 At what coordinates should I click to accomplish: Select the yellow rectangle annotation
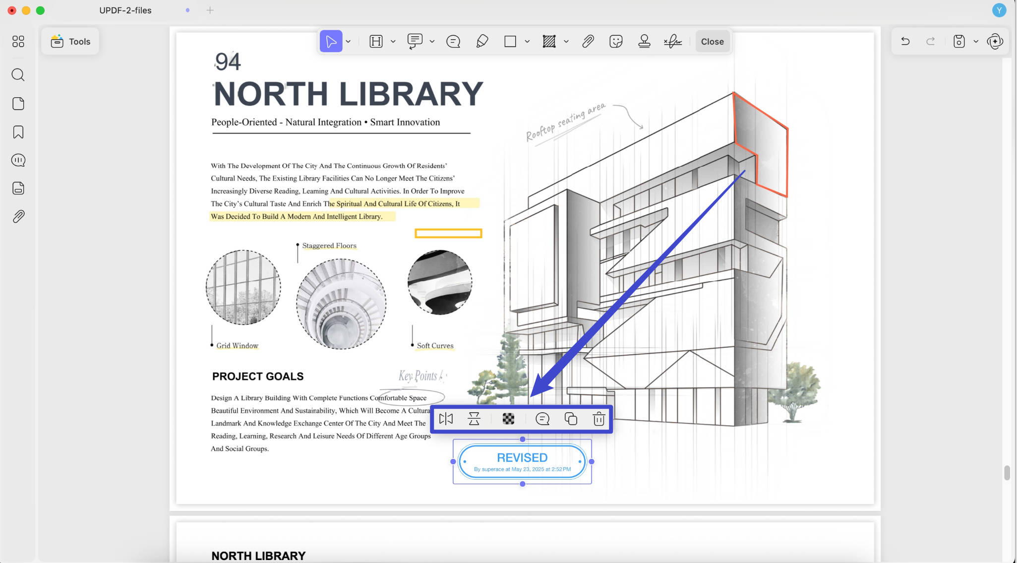tap(448, 233)
